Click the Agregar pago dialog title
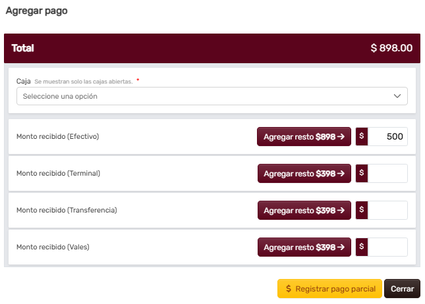The image size is (425, 304). point(36,11)
